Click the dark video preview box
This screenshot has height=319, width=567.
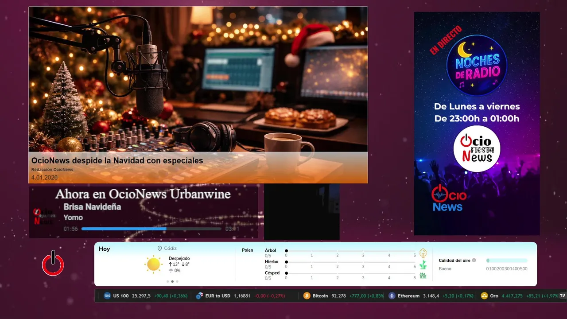[x=302, y=212]
